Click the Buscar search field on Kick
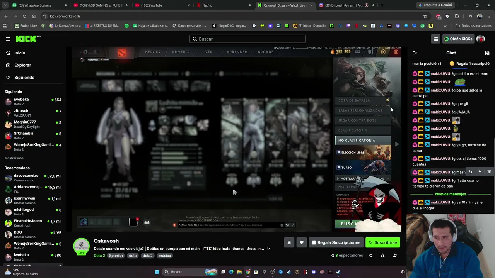This screenshot has height=278, width=495. 247,39
